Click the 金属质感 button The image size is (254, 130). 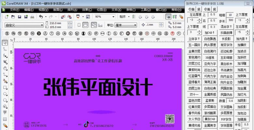click(x=210, y=95)
